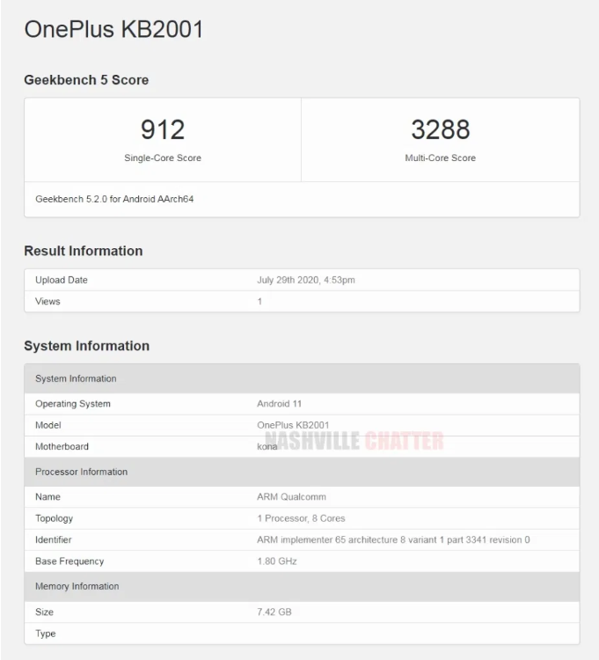The image size is (599, 660).
Task: Click the Operating System row label
Action: coord(73,404)
